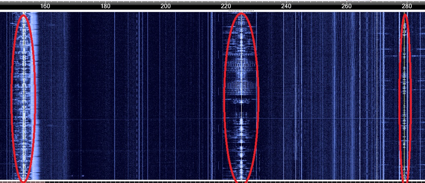
Task: Click the 200 frequency scale label
Action: [166, 6]
